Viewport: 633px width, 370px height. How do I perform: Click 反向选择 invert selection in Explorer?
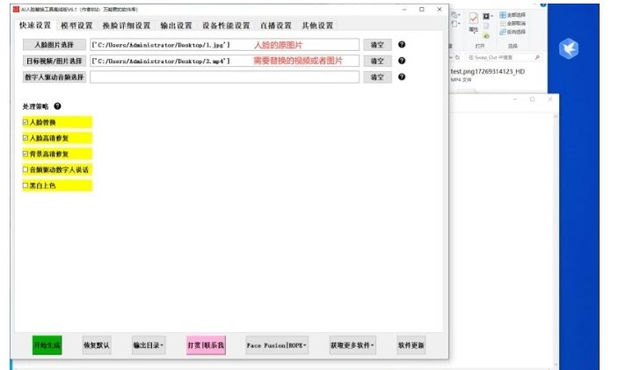point(513,32)
